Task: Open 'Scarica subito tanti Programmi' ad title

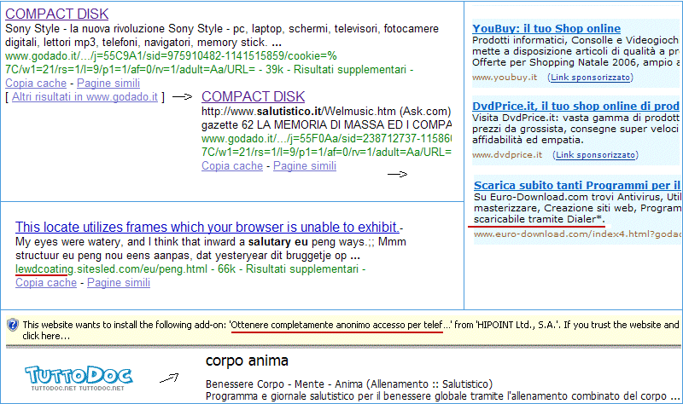Action: pos(577,185)
